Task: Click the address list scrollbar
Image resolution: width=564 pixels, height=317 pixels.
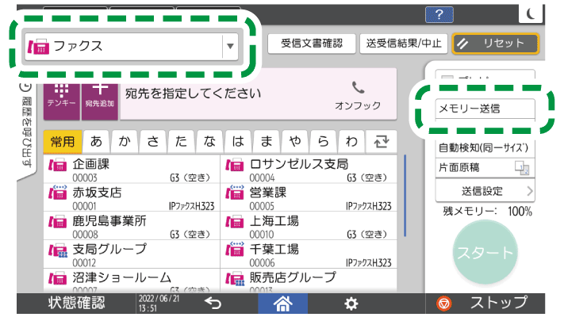Action: (x=405, y=196)
